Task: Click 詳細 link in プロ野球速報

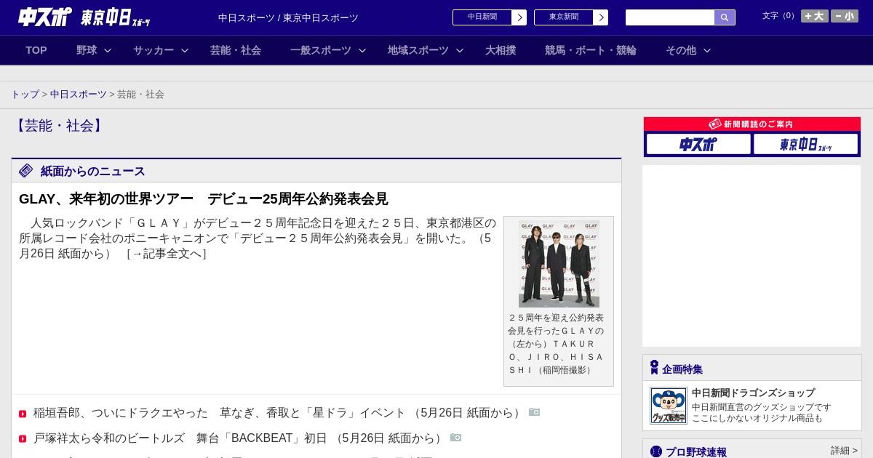Action: click(x=844, y=451)
